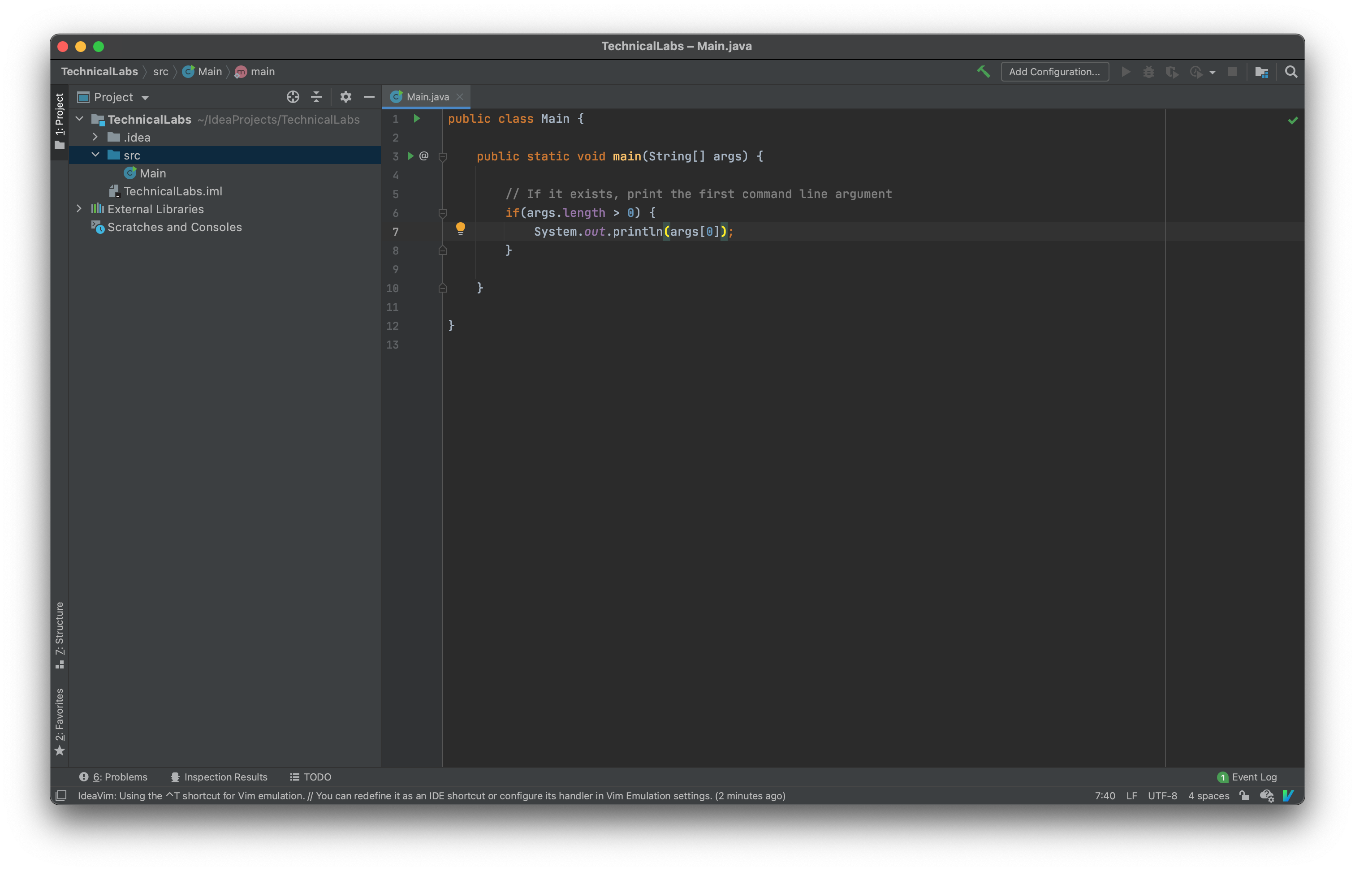Click run gutter icon on line 1

[x=417, y=118]
